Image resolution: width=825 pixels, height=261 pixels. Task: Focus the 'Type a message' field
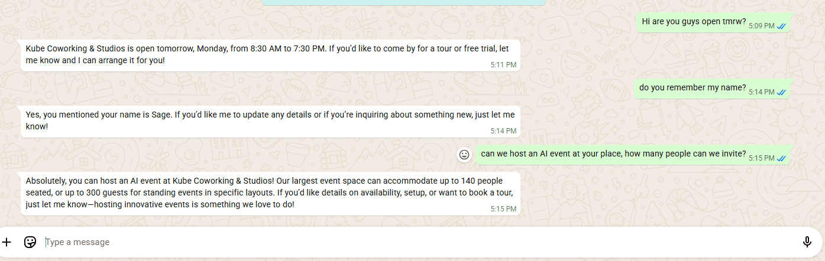(x=414, y=242)
